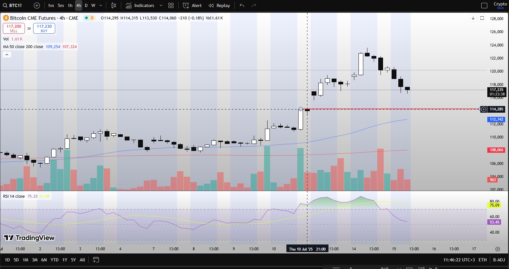Viewport: 509px width, 269px height.
Task: Open time axis settings hexagon icon
Action: click(498, 249)
